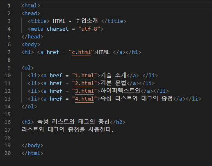Follow the underlined 1.html link
The height and width of the screenshot is (166, 212).
click(84, 76)
